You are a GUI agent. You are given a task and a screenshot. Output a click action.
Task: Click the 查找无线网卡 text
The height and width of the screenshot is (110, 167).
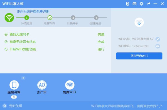pyautogui.click(x=19, y=34)
